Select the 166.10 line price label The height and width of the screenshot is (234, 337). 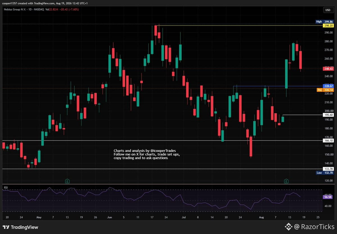[x=328, y=140]
